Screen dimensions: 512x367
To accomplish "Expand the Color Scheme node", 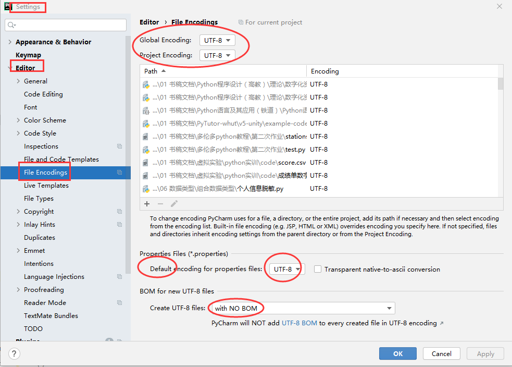I will pyautogui.click(x=18, y=120).
